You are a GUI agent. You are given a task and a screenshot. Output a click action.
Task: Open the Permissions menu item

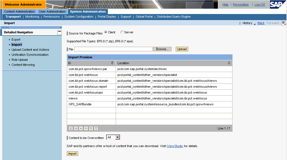click(x=52, y=17)
